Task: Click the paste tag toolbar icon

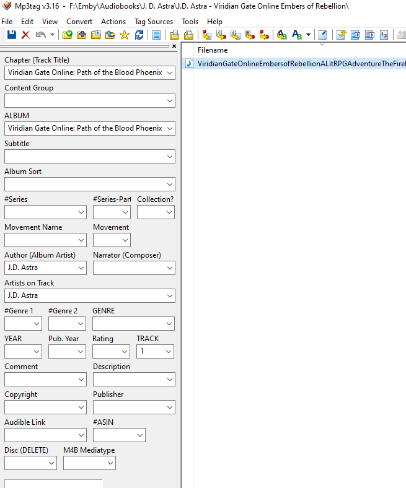Action: [188, 35]
